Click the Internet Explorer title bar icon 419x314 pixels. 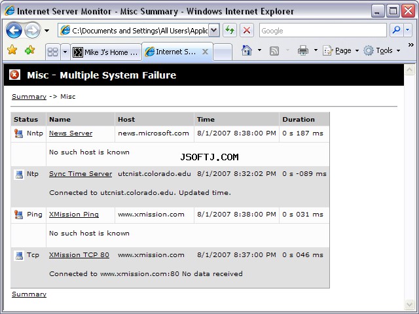[10, 10]
